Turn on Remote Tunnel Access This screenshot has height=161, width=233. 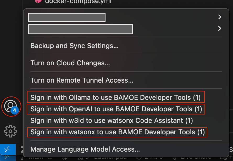click(82, 80)
